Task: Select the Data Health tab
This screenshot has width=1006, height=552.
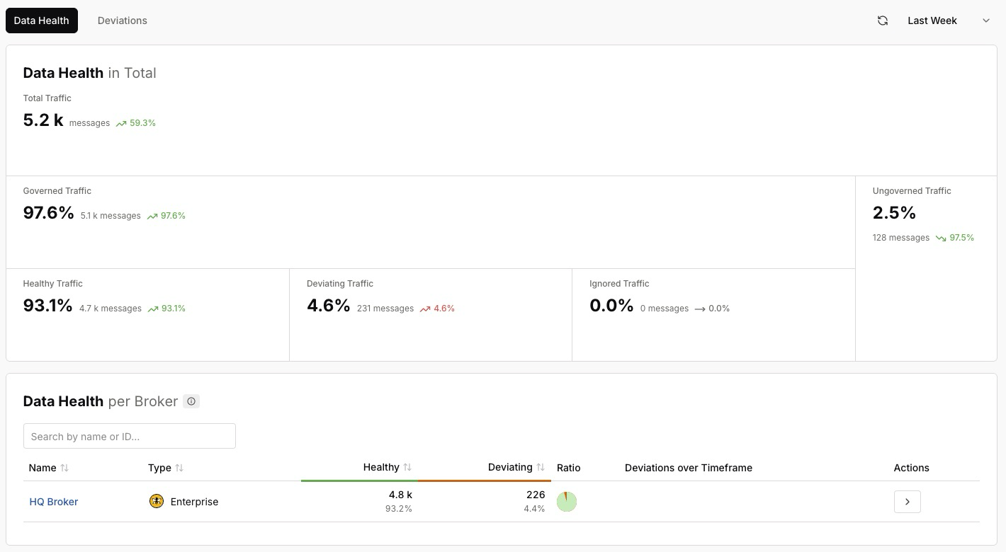Action: pyautogui.click(x=42, y=21)
